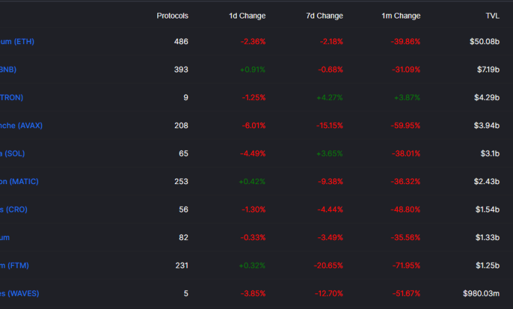Click the $50.08b TVL value

pos(486,41)
